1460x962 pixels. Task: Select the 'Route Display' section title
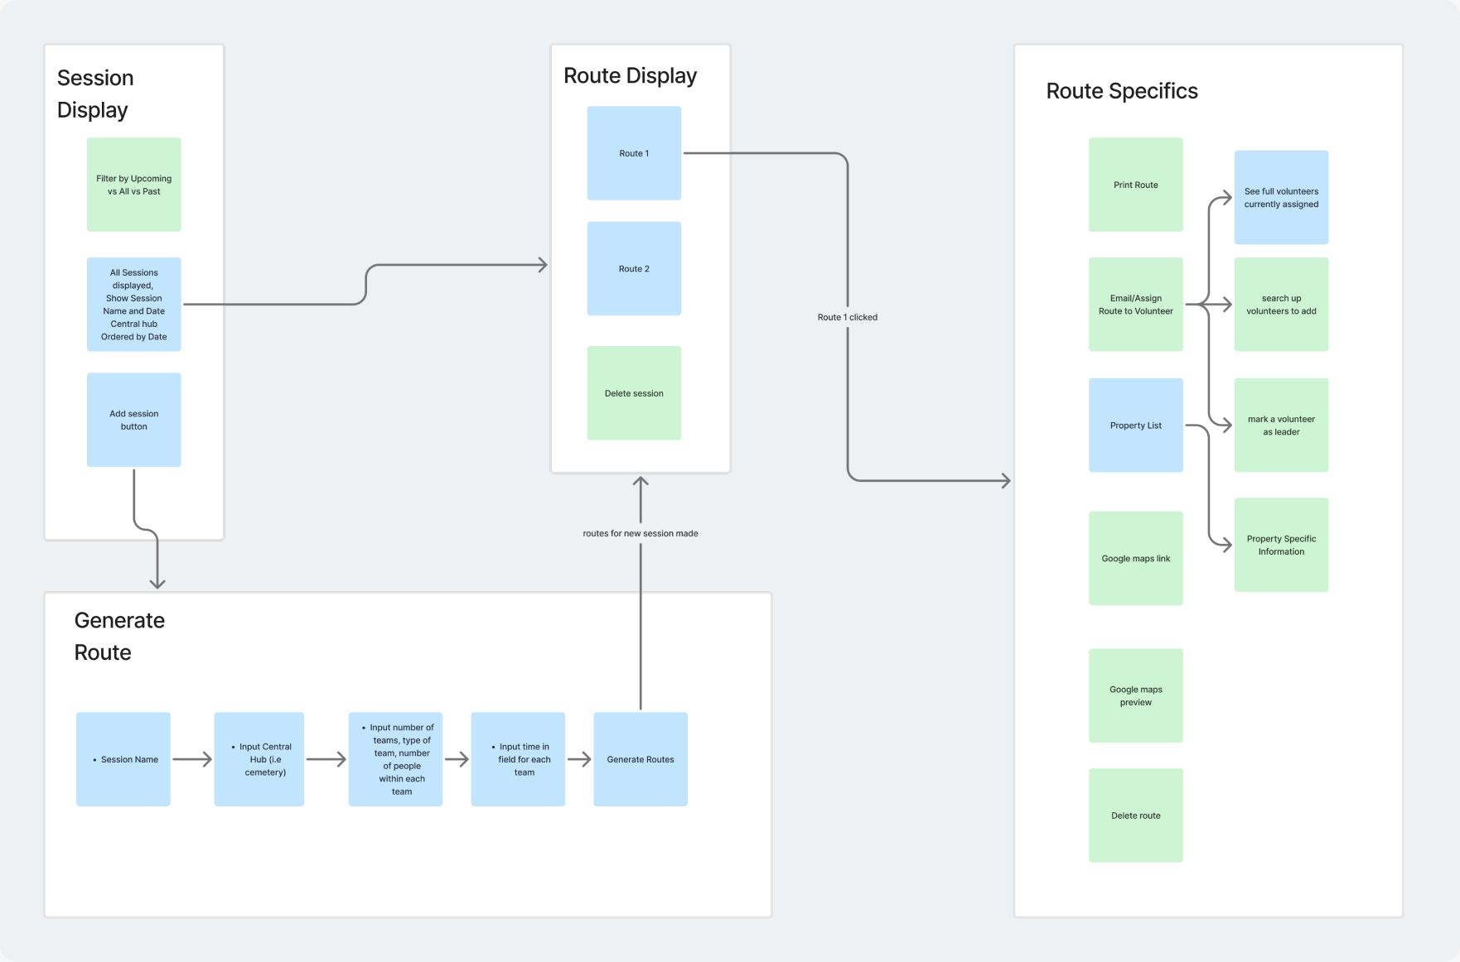630,75
